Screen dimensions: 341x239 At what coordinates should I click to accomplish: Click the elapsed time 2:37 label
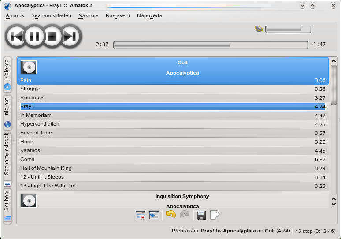click(102, 45)
